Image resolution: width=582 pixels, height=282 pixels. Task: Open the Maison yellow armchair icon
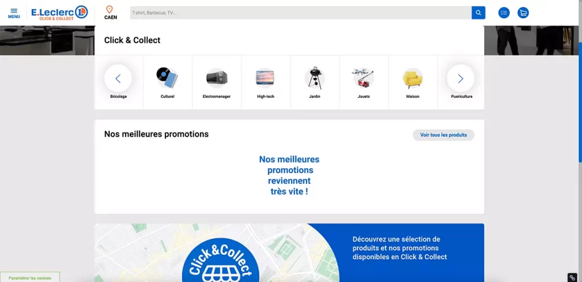(x=413, y=78)
